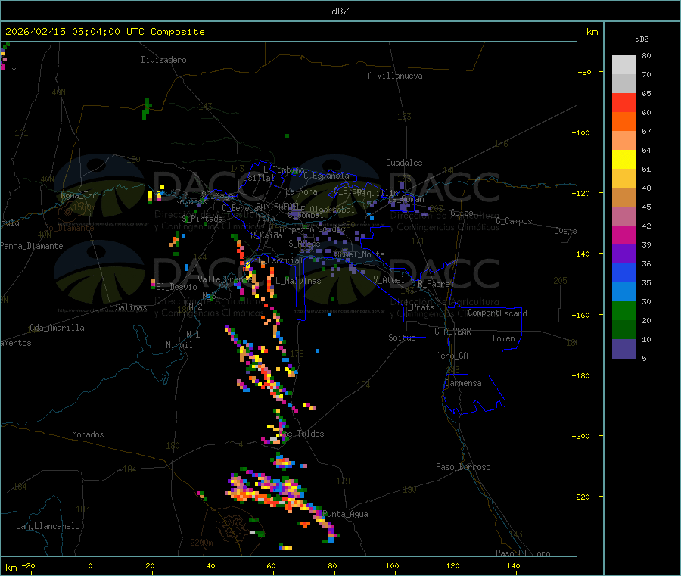Click the CompantEscard place label

click(x=497, y=313)
